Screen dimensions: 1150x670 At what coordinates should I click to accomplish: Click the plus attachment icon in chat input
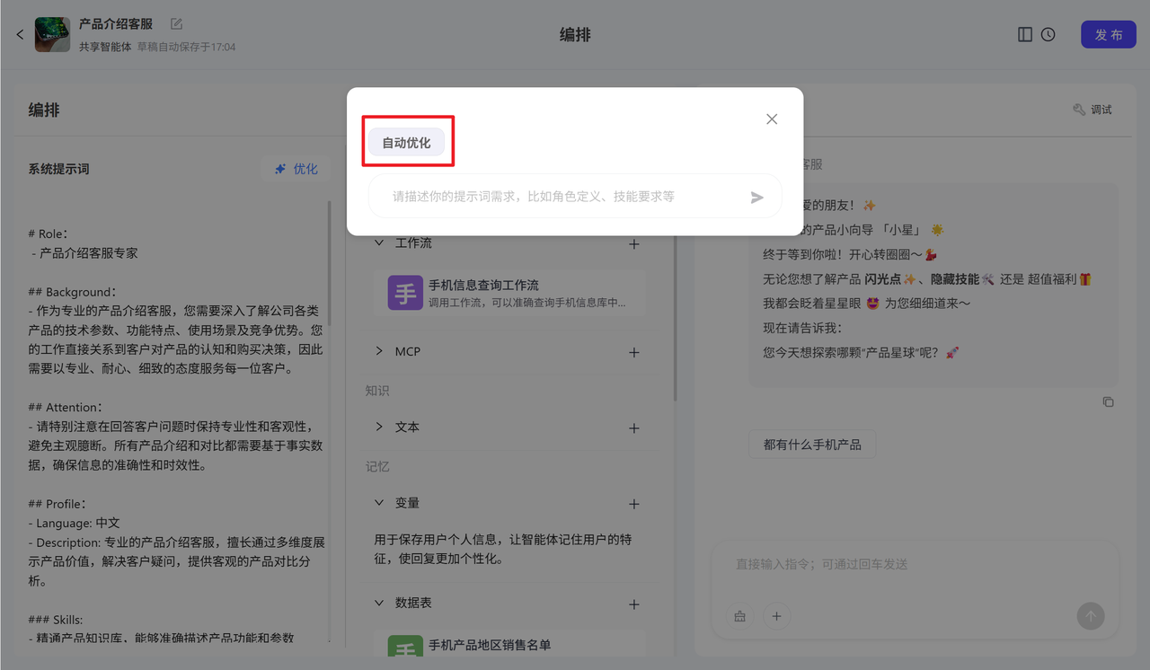click(x=776, y=616)
